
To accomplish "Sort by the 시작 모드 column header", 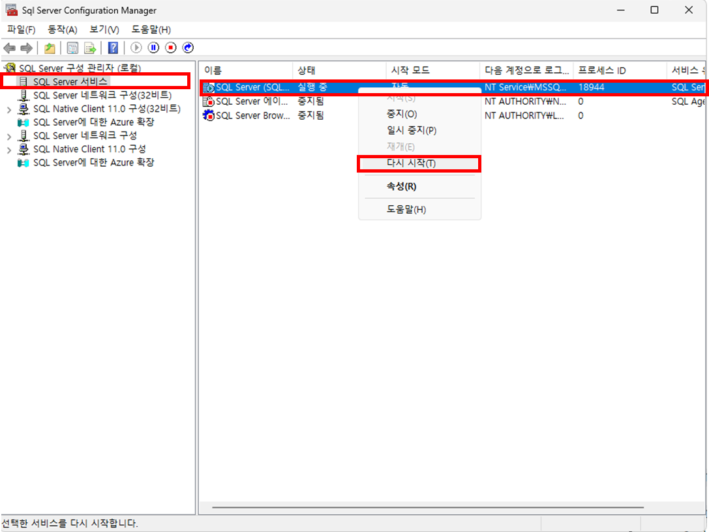I will click(432, 70).
